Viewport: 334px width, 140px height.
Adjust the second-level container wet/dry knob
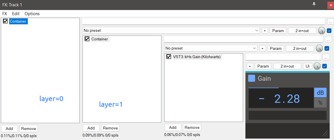coord(319,49)
